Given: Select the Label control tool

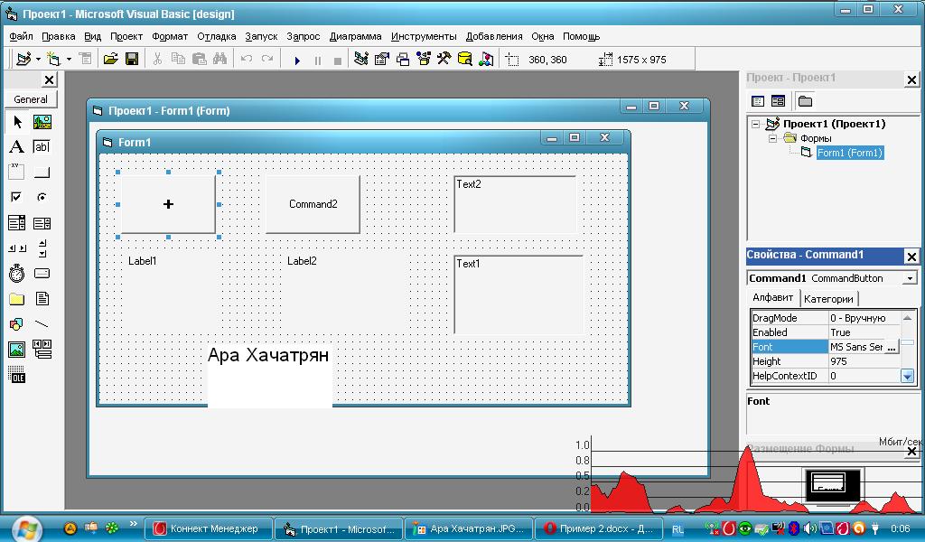Looking at the screenshot, I should [17, 147].
